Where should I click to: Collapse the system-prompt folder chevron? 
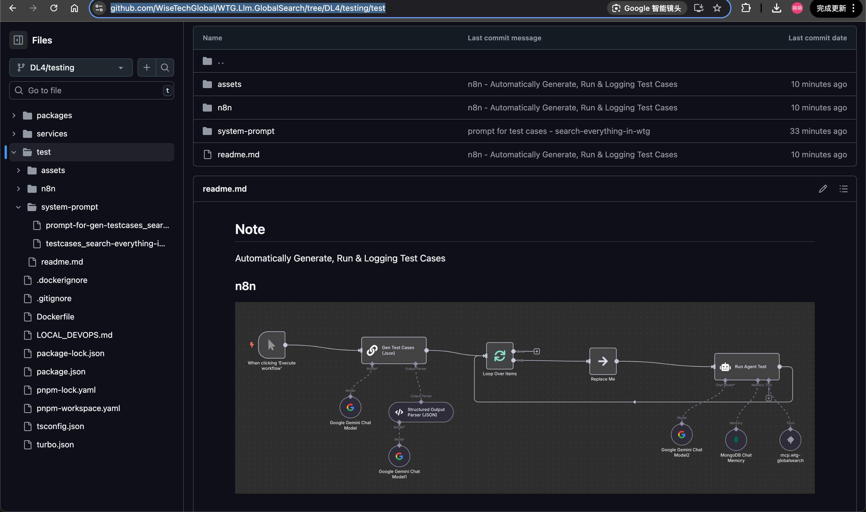18,207
